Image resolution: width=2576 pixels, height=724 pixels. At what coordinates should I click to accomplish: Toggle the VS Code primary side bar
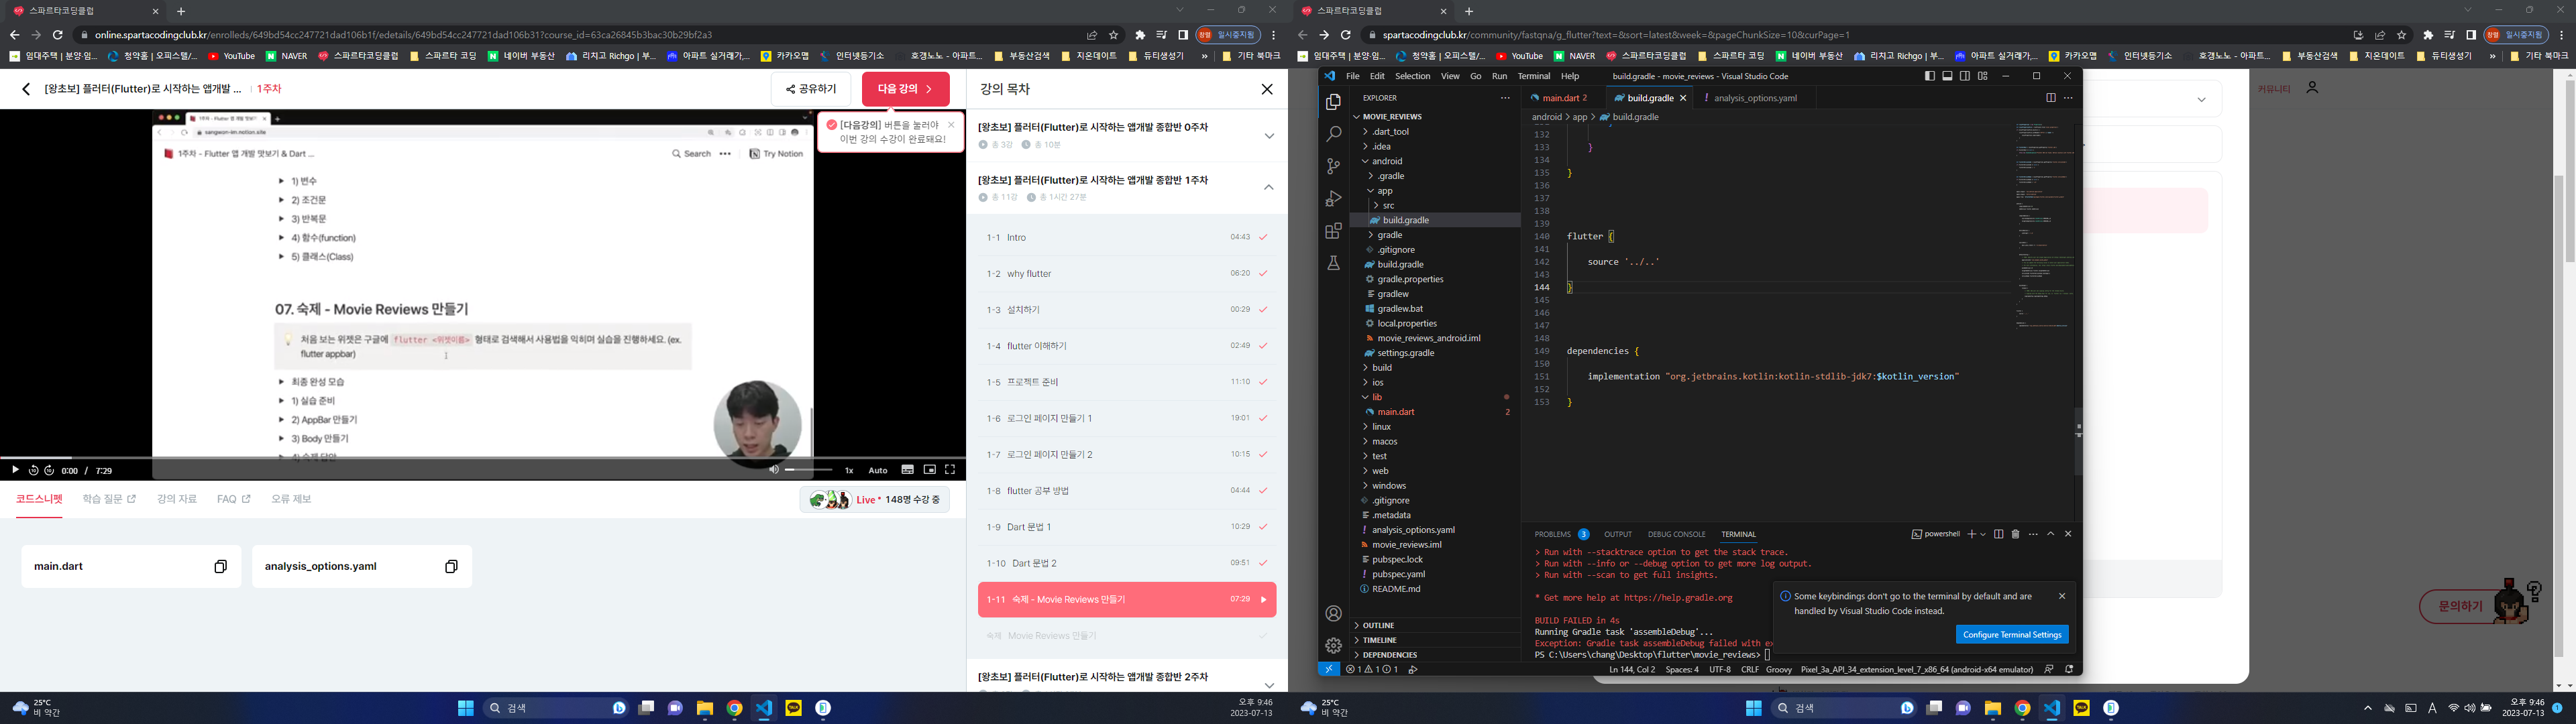1929,76
